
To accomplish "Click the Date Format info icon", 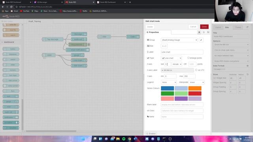I will (x=247, y=66).
